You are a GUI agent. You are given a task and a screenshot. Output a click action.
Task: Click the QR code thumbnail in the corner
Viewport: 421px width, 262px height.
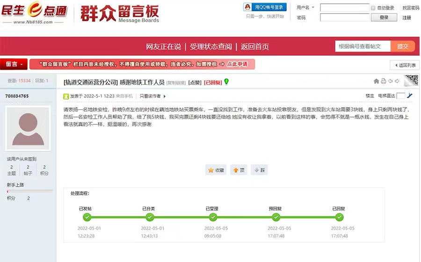pyautogui.click(x=411, y=80)
